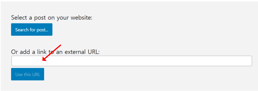Place cursor in the external link input box
Viewport: 258px width, 91px height.
click(132, 61)
